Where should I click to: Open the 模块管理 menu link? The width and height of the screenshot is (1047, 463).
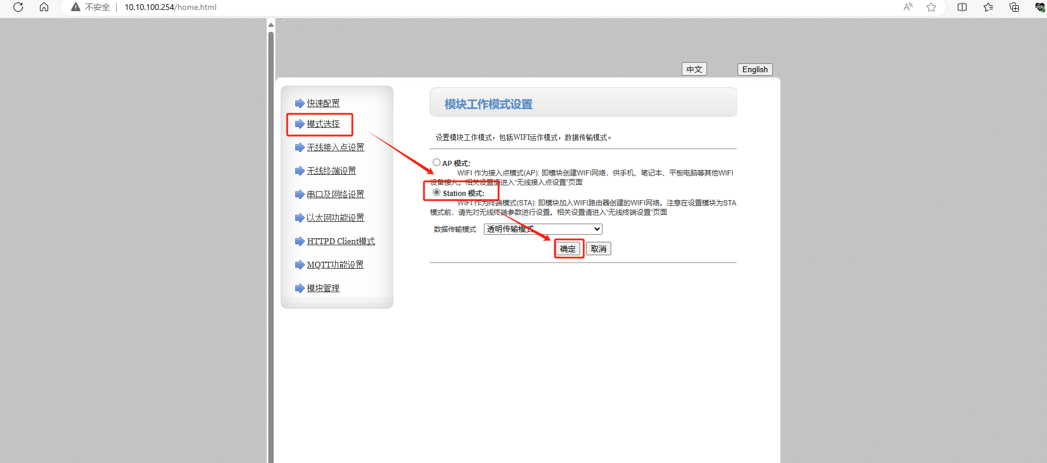pos(323,288)
